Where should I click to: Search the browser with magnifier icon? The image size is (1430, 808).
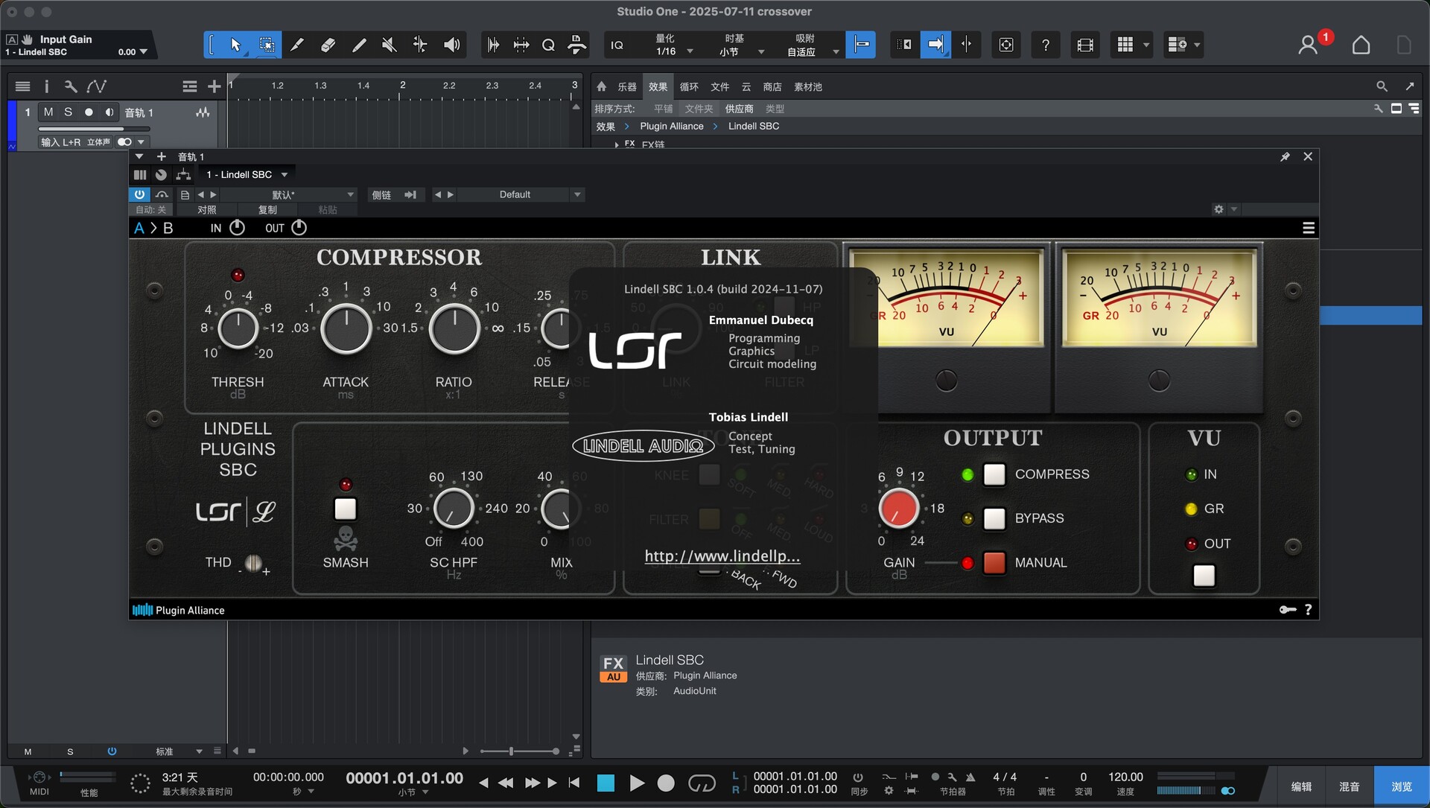1382,87
